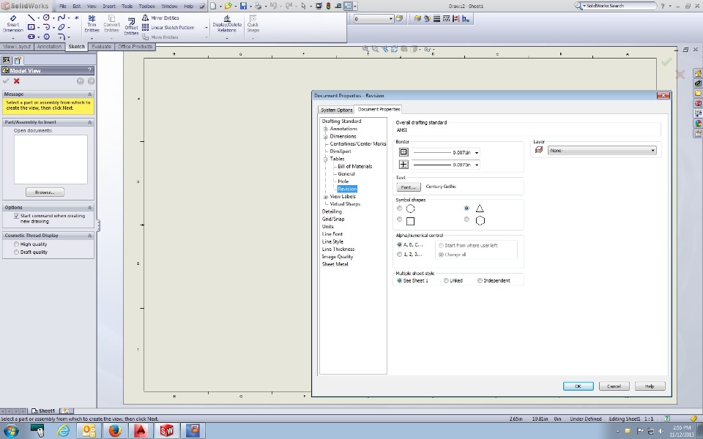Viewport: 703px width, 439px height.
Task: Click the Print icon in the toolbar
Action: click(x=258, y=7)
